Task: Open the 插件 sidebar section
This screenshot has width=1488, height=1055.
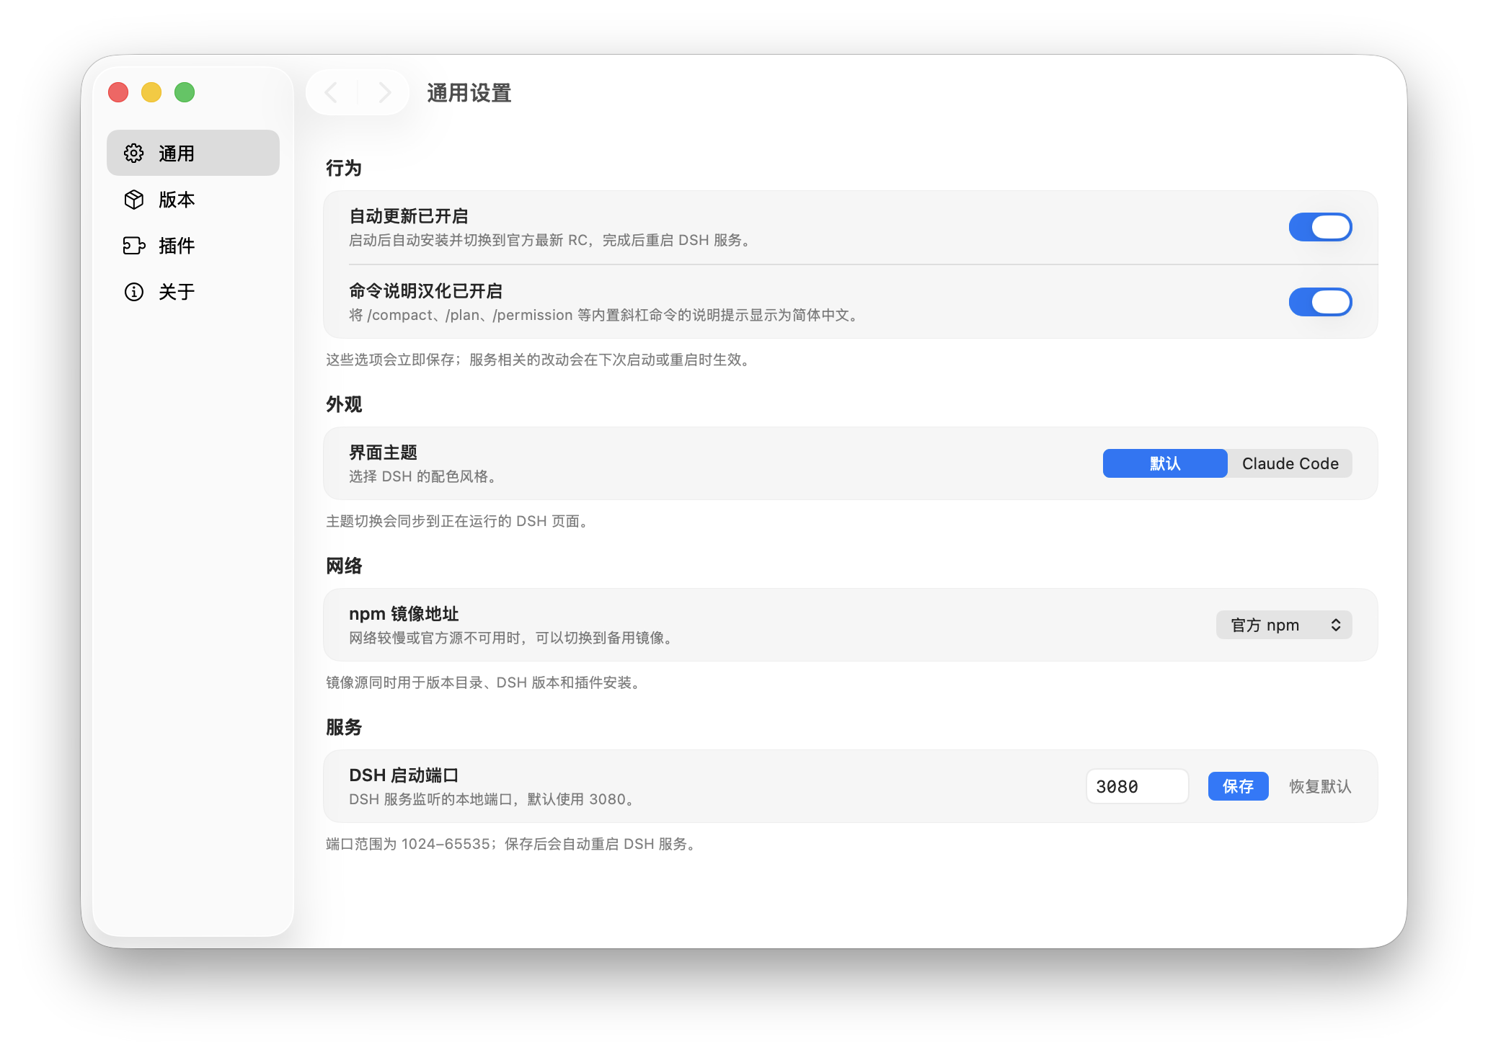Action: 193,246
